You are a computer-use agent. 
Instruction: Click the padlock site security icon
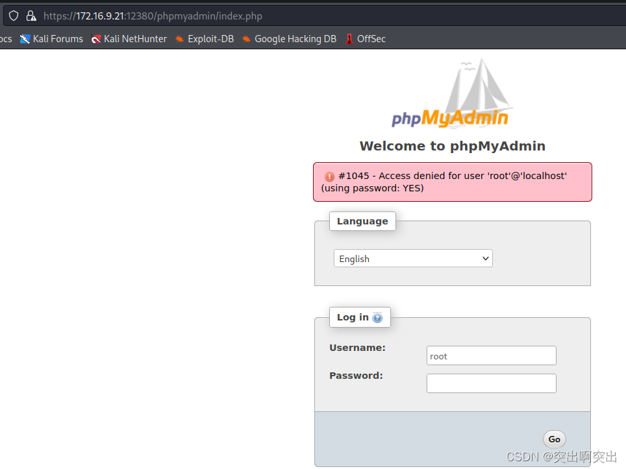tap(31, 16)
